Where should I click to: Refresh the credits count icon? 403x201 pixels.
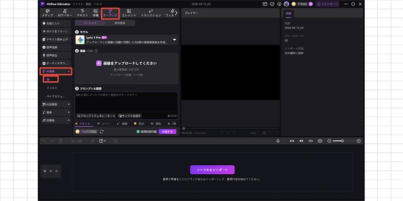coord(102,132)
